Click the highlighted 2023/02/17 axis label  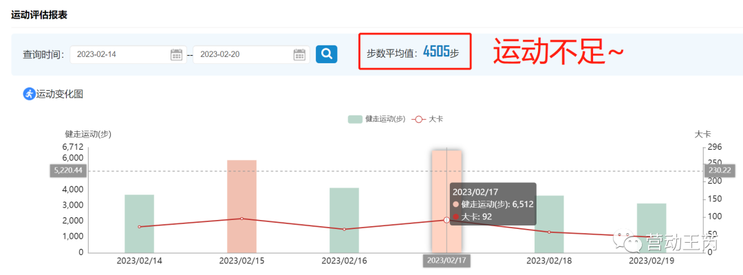tap(446, 261)
